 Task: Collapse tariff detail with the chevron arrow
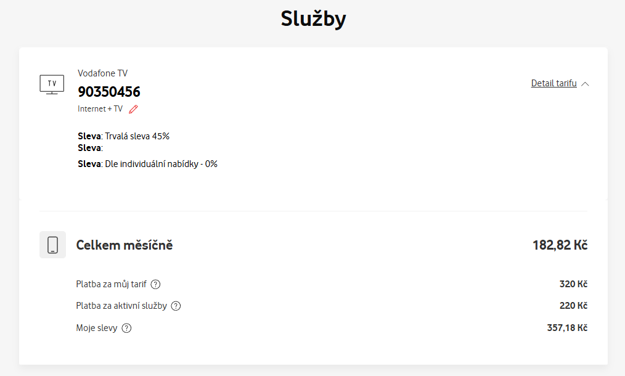tap(585, 84)
